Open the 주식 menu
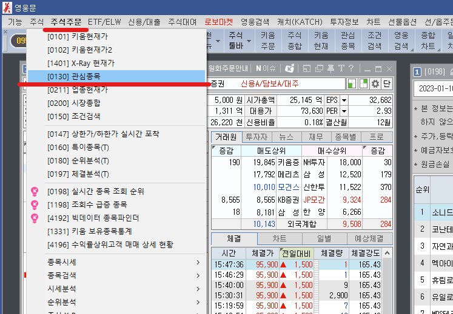This screenshot has width=453, height=314. coord(36,22)
